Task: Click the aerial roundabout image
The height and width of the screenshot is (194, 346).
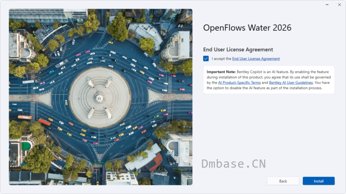Action: 100,97
